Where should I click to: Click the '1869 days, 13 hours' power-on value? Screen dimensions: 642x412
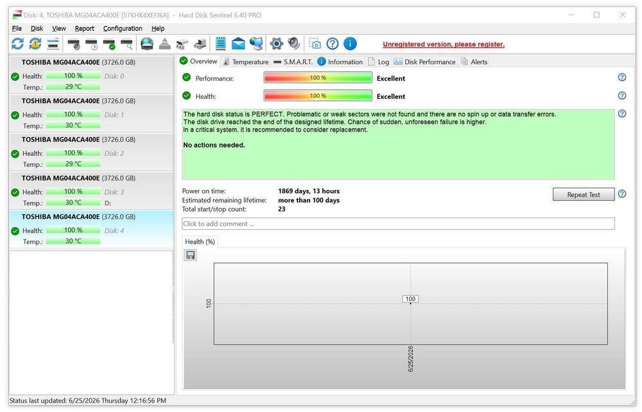[x=309, y=191]
